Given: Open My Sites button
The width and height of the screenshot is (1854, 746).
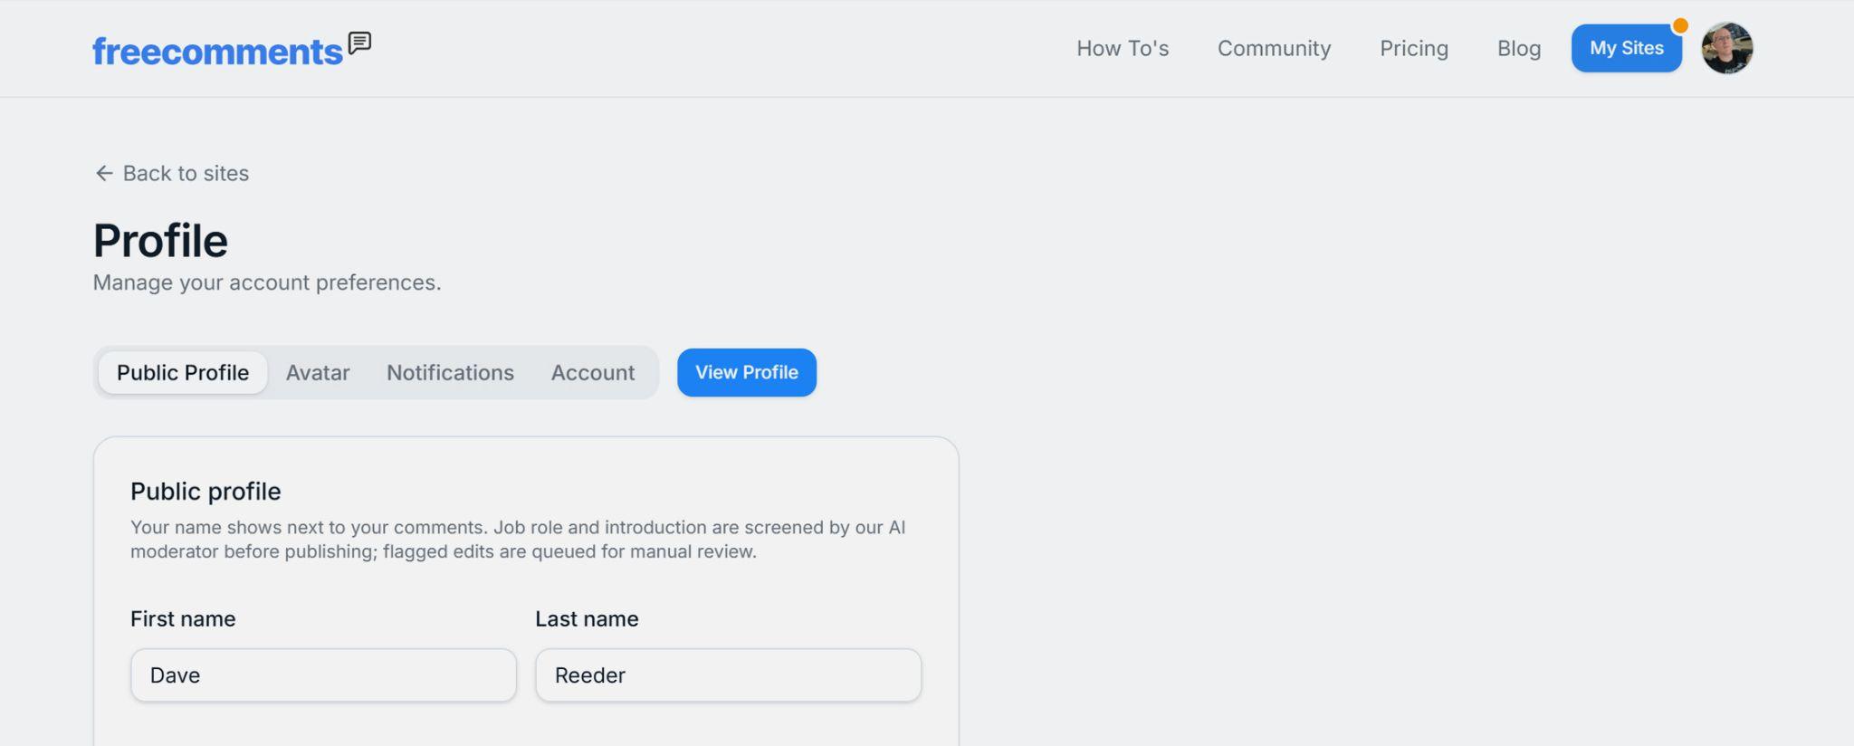Looking at the screenshot, I should pyautogui.click(x=1627, y=48).
